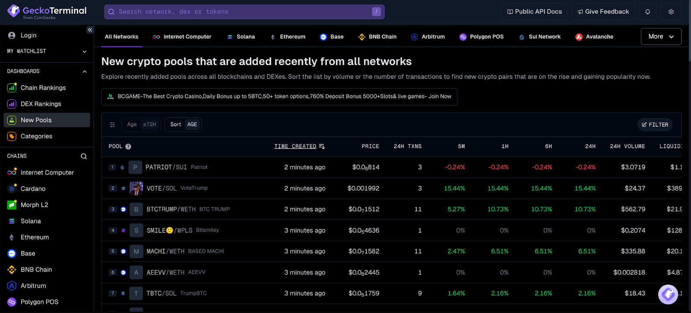Screen dimensions: 691x313
Task: Switch to Polygon POS tab
Action: (x=482, y=37)
